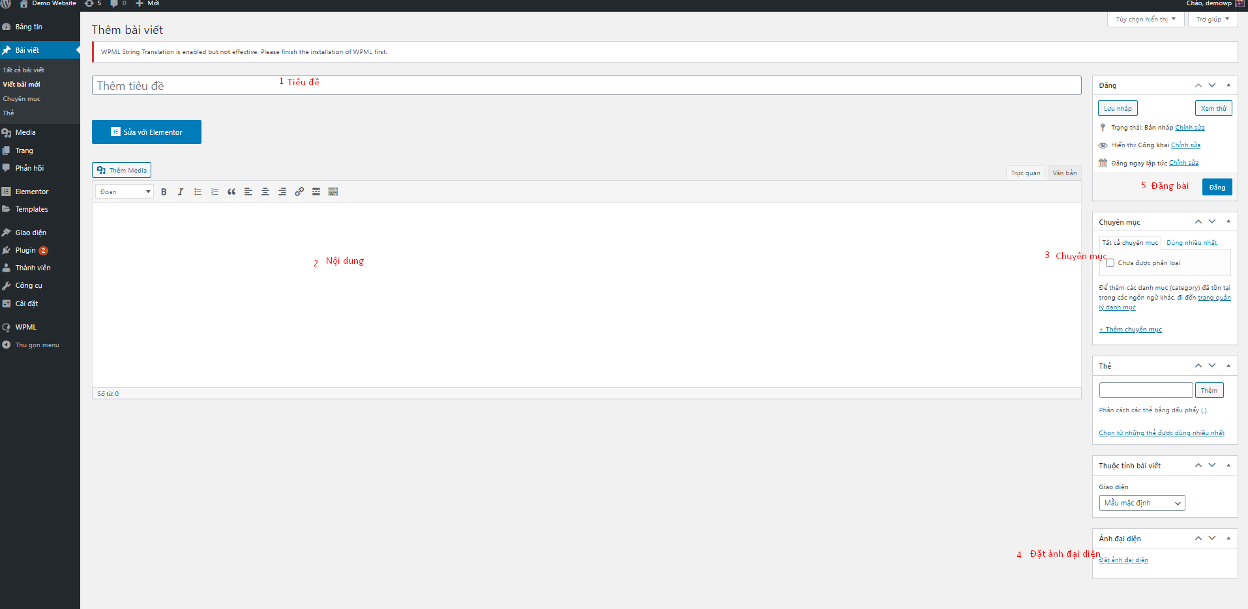The width and height of the screenshot is (1248, 609).
Task: Toggle bold formatting in editor toolbar
Action: click(164, 191)
